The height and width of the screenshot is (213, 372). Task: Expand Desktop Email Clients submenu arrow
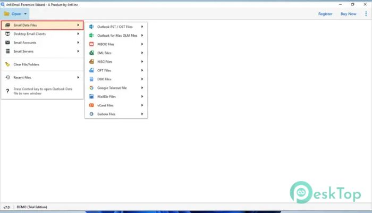pos(78,34)
